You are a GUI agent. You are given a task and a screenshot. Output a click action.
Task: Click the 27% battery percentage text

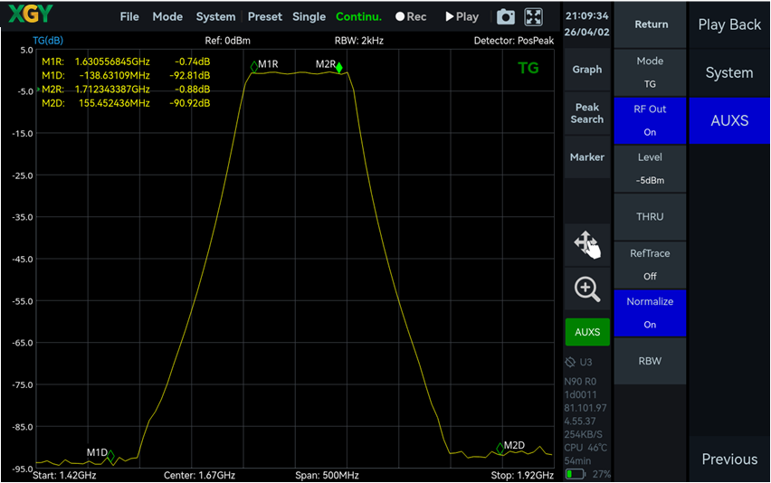(x=602, y=474)
